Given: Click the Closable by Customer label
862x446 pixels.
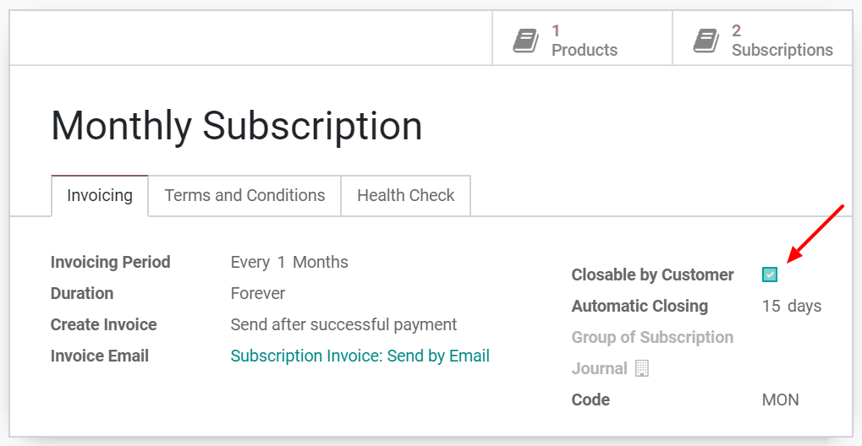Looking at the screenshot, I should point(652,275).
